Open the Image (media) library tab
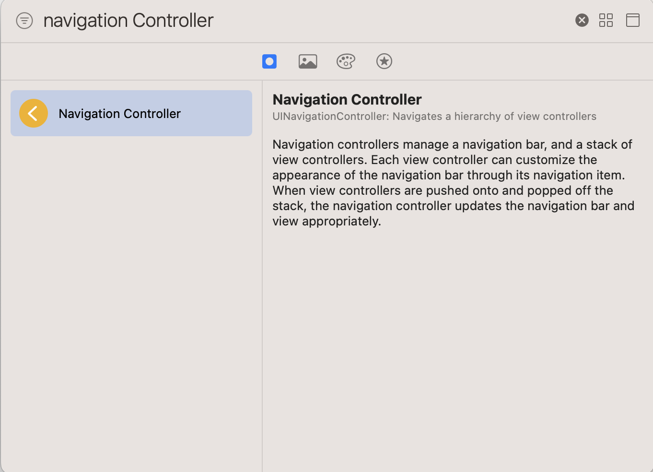The width and height of the screenshot is (653, 472). (308, 61)
